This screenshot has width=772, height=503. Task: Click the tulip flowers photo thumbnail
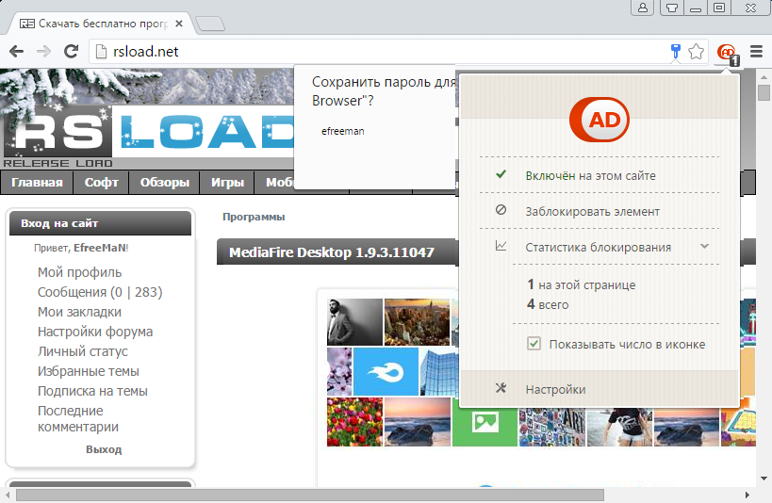(354, 422)
